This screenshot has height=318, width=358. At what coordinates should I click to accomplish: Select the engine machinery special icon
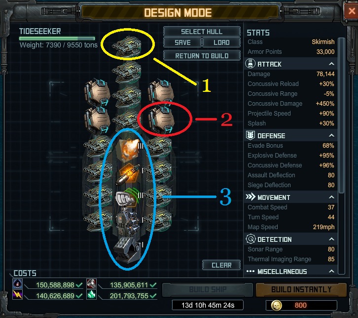click(127, 221)
